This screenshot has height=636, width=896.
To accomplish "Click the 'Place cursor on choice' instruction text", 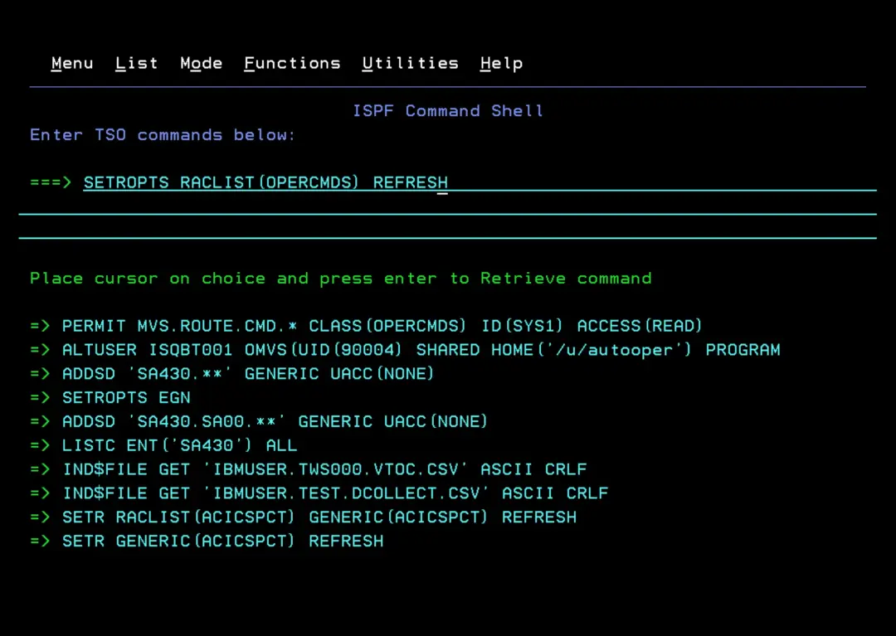I will [x=341, y=279].
